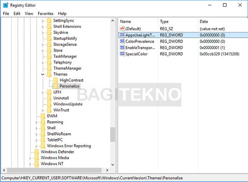The width and height of the screenshot is (248, 182).
Task: Click tree scroll up arrow
Action: 113,21
